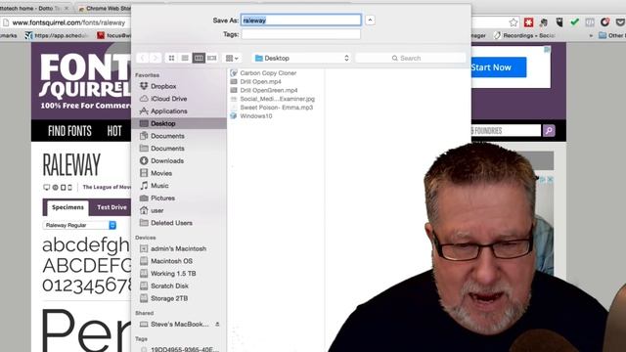Image resolution: width=626 pixels, height=352 pixels.
Task: Collapse the save dialog with chevron button
Action: click(x=370, y=20)
